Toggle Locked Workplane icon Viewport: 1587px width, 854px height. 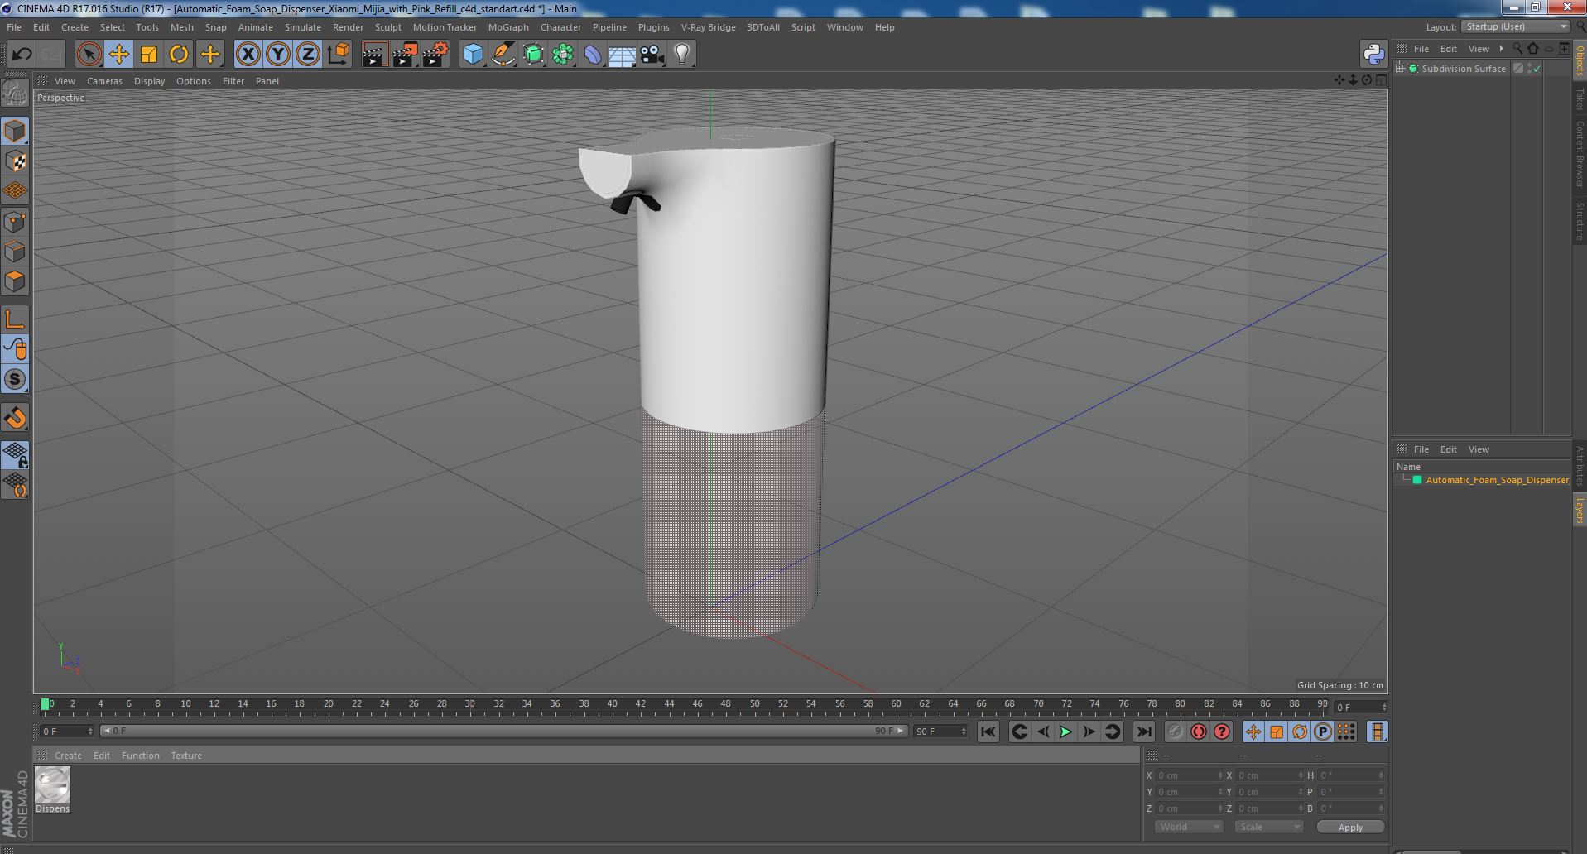click(15, 454)
